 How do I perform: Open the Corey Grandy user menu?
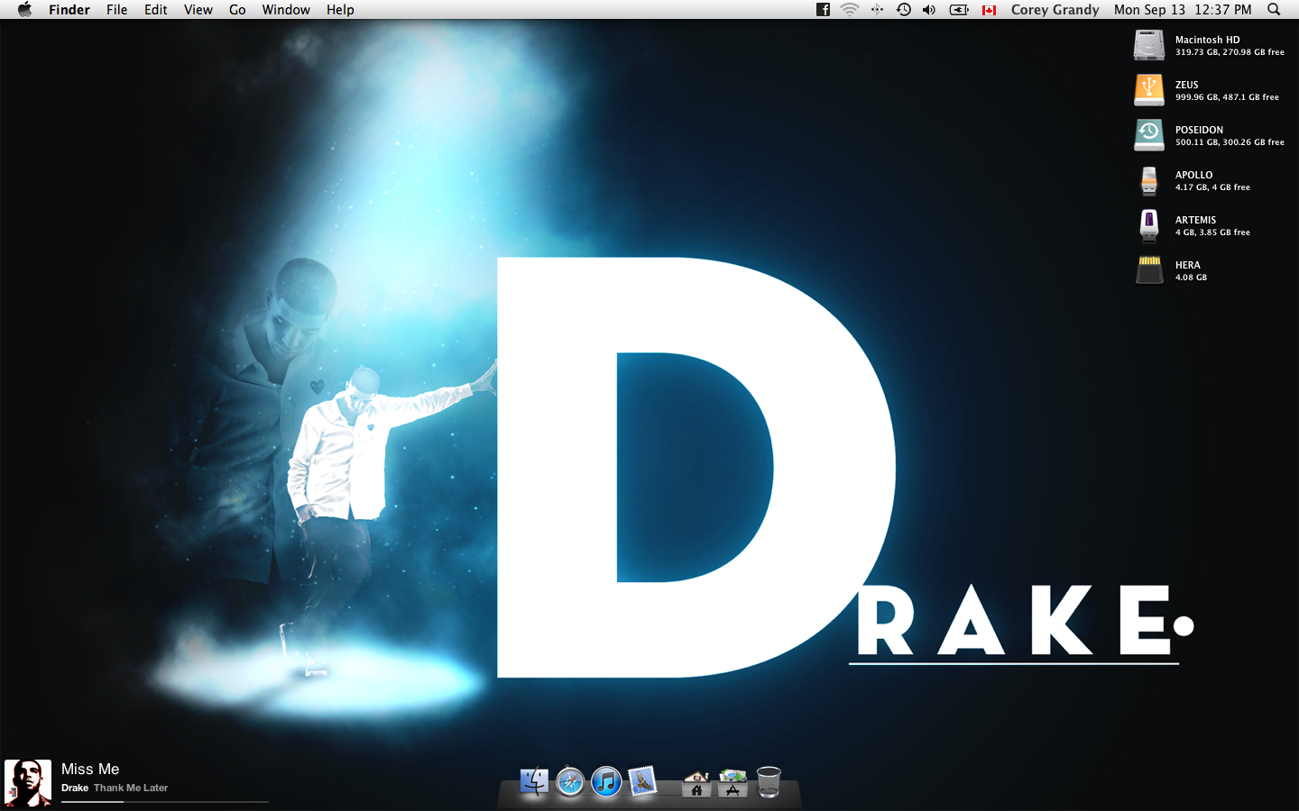click(1055, 10)
